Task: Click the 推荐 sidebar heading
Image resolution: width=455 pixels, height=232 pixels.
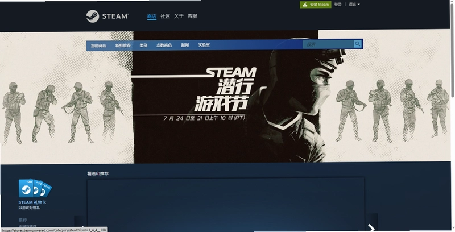Action: 23,220
